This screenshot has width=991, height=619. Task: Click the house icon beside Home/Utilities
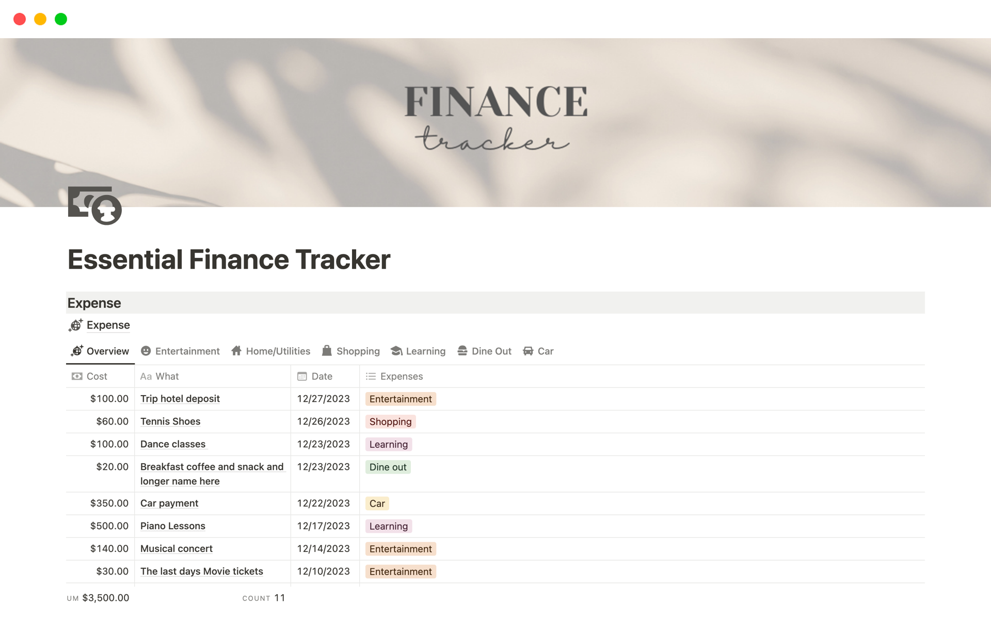pos(236,351)
